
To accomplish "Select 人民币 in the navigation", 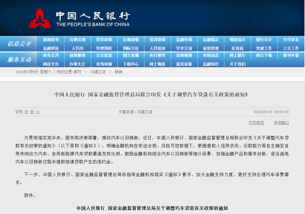I will (x=78, y=48).
